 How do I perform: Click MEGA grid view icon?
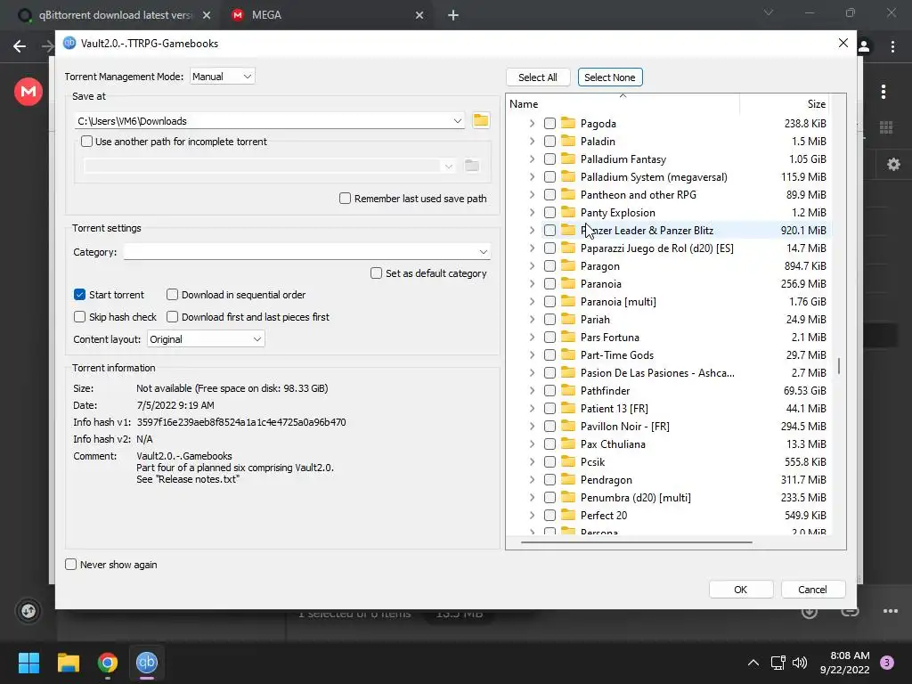pos(886,127)
